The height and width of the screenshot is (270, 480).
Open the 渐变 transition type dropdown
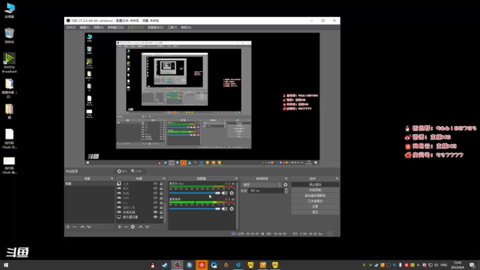click(262, 185)
